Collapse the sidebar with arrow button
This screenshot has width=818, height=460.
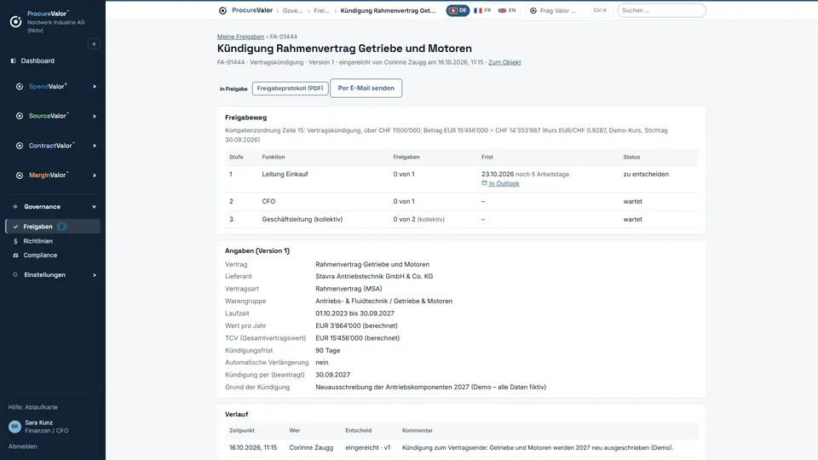pos(94,44)
